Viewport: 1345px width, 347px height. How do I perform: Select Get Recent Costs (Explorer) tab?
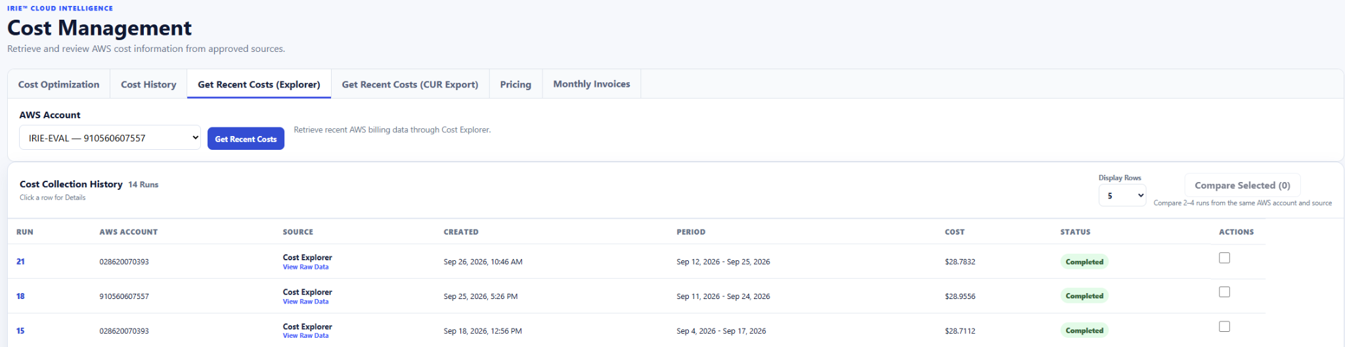[x=259, y=84]
